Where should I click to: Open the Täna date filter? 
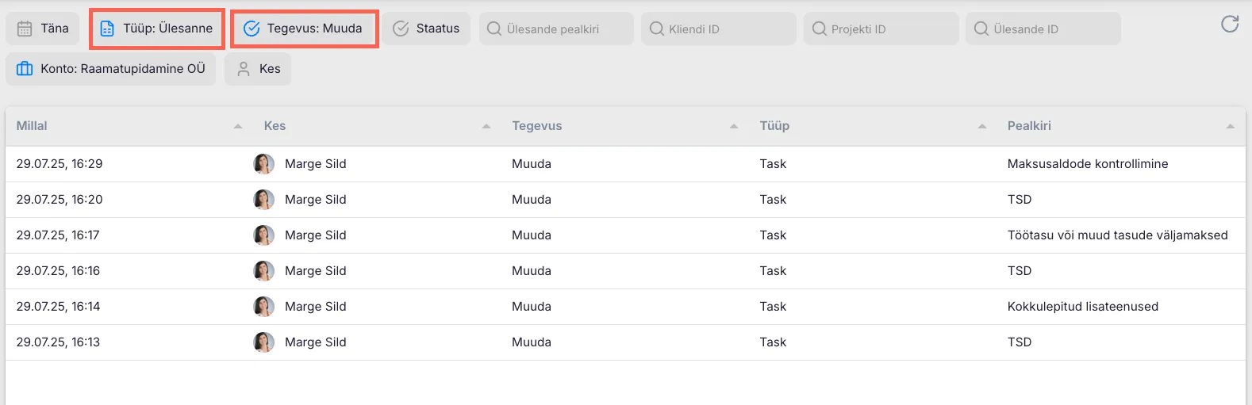coord(43,29)
